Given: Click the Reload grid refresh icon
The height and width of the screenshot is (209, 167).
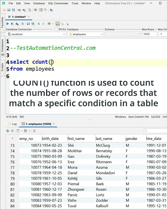Looking at the screenshot, I should [x=8, y=131].
